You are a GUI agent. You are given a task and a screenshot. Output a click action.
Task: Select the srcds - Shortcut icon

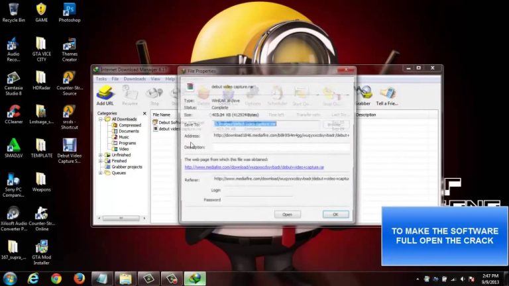pyautogui.click(x=70, y=117)
